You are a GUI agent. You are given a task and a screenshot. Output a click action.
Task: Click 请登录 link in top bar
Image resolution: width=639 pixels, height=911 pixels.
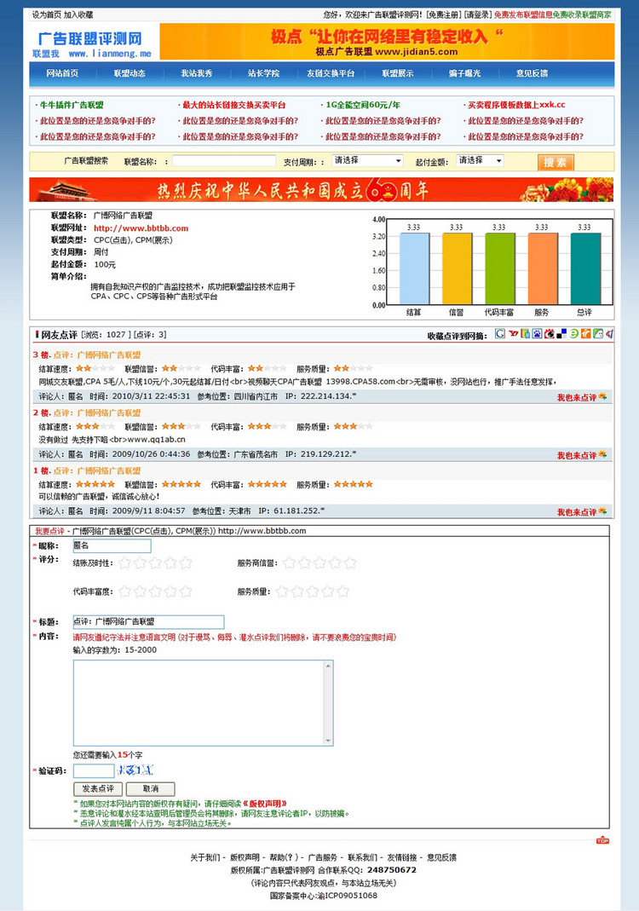pyautogui.click(x=477, y=14)
